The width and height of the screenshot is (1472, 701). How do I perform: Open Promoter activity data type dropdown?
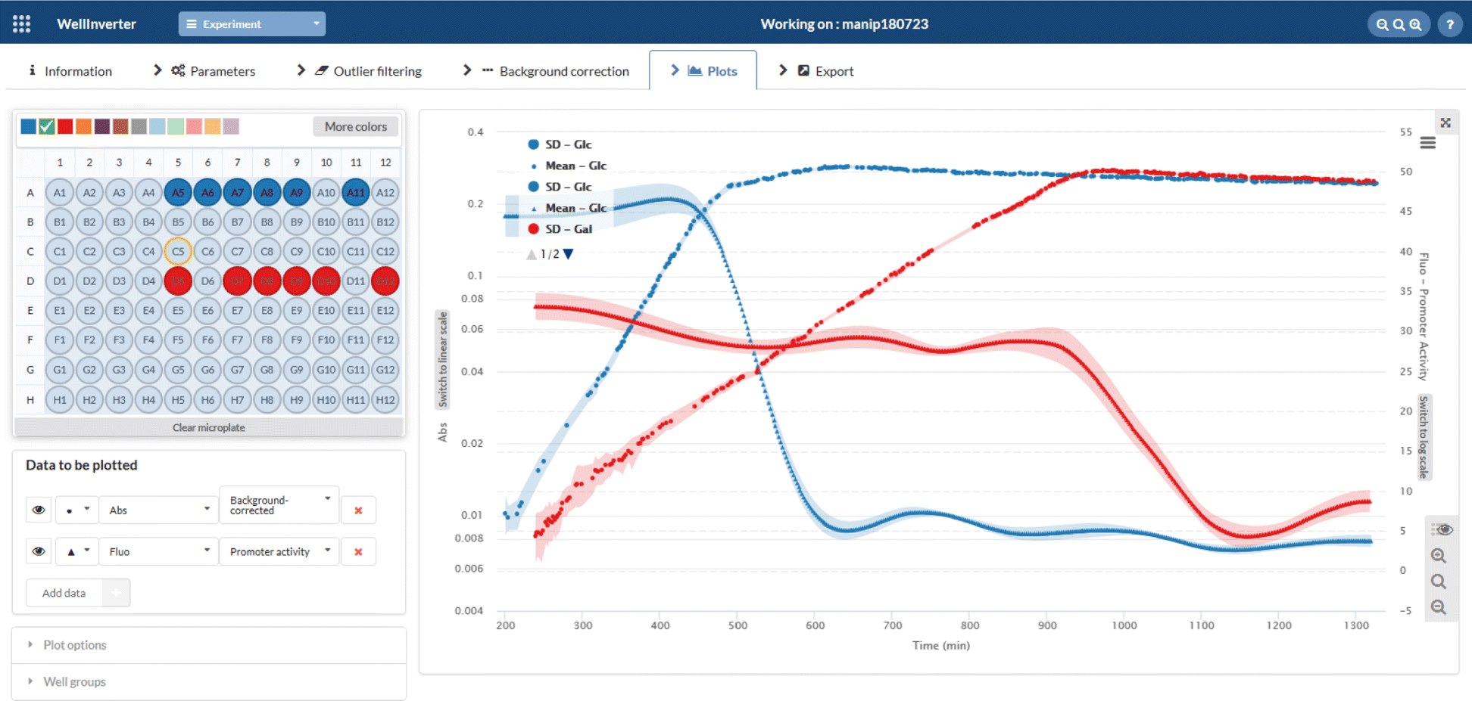279,552
